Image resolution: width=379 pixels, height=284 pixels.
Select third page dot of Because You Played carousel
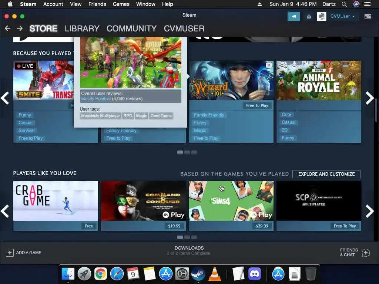[194, 152]
